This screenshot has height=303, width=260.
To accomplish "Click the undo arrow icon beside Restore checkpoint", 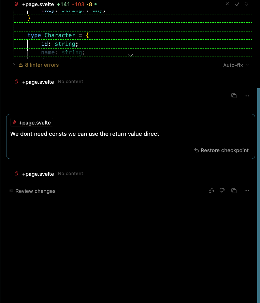I will 197,150.
